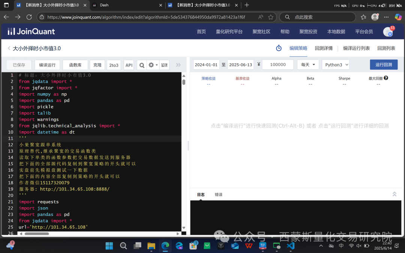Open the Copilot icon in Edge
The image size is (405, 253).
pos(398,17)
